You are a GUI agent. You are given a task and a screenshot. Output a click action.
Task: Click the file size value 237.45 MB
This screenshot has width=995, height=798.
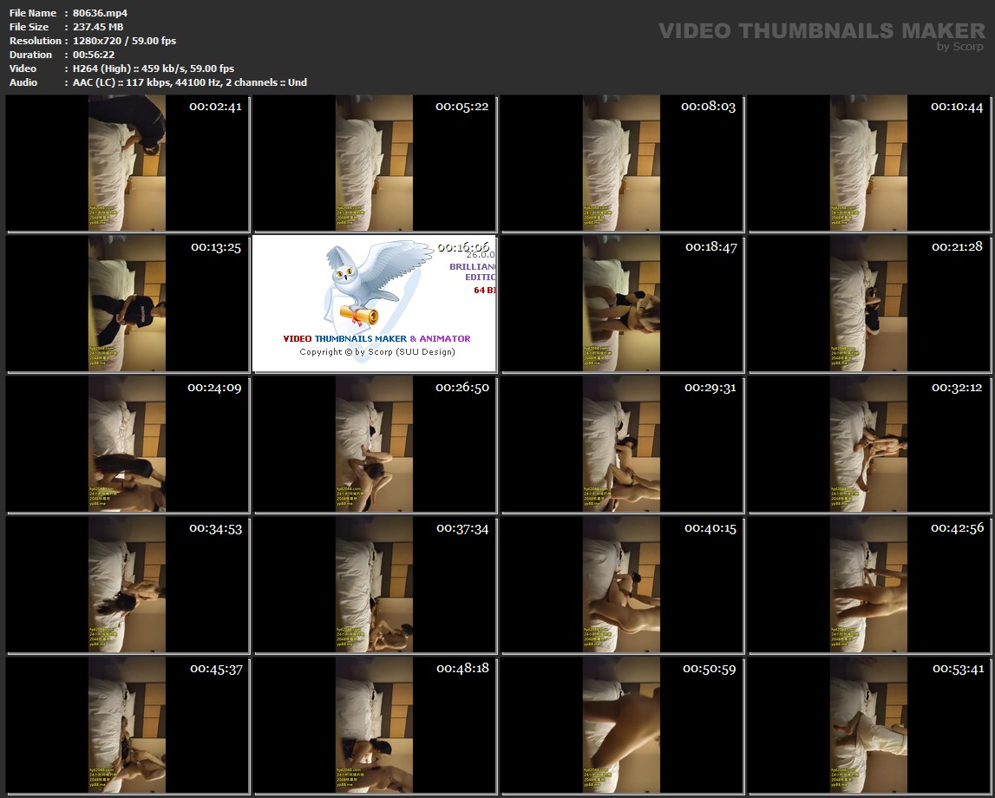98,27
